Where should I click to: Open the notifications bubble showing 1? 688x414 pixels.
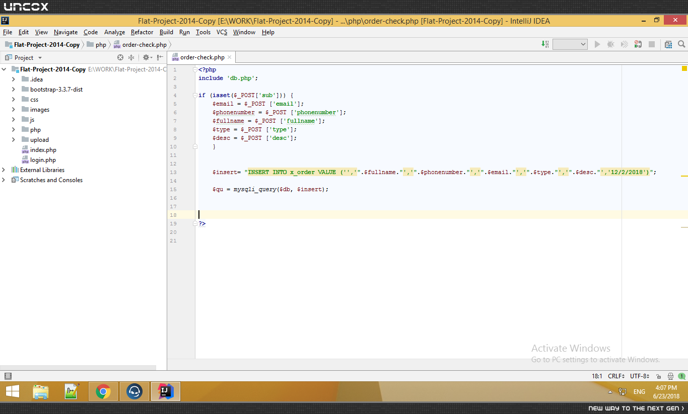pos(682,376)
